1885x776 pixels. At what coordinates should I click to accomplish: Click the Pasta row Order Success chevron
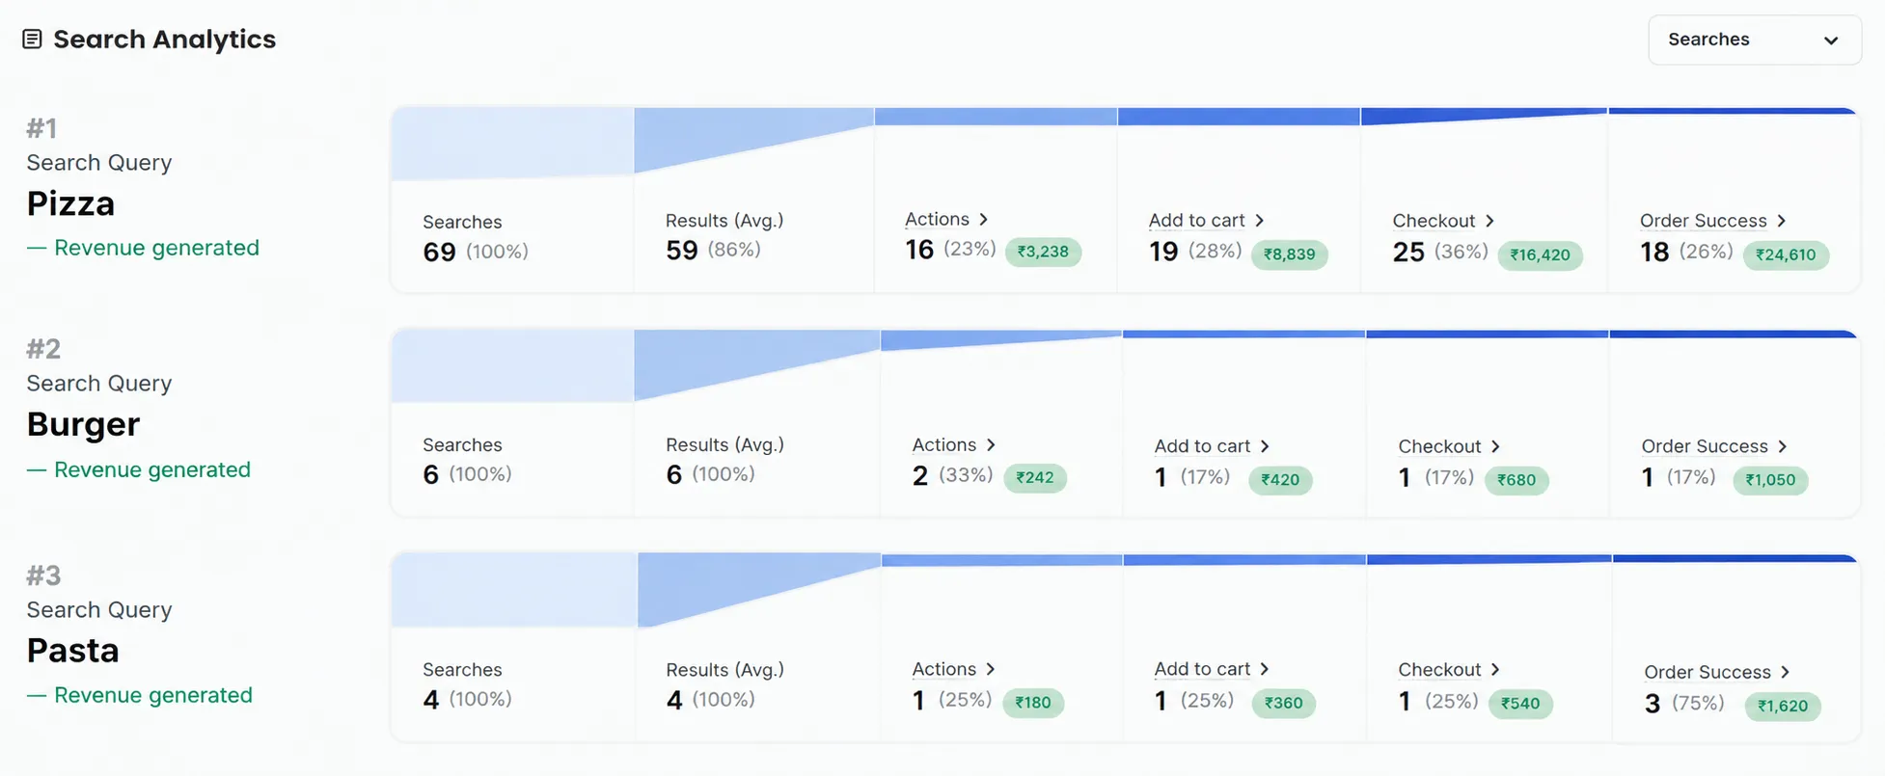click(x=1785, y=672)
